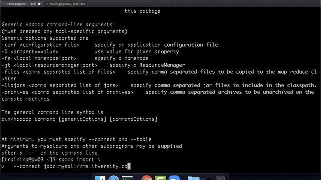Close the first training@gw03 ssh tab
The width and height of the screenshot is (321, 180).
(4, 4)
